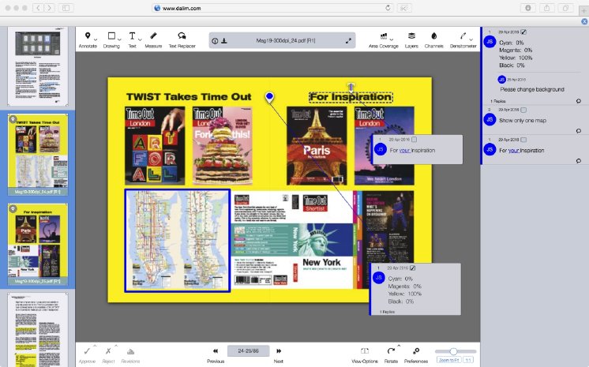Viewport: 589px width, 367px height.
Task: Toggle checkbox on sidebar 'For your Inspiration' note
Action: (x=523, y=140)
